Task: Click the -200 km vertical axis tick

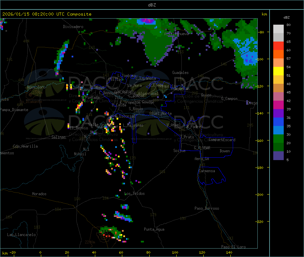Action: (259, 195)
